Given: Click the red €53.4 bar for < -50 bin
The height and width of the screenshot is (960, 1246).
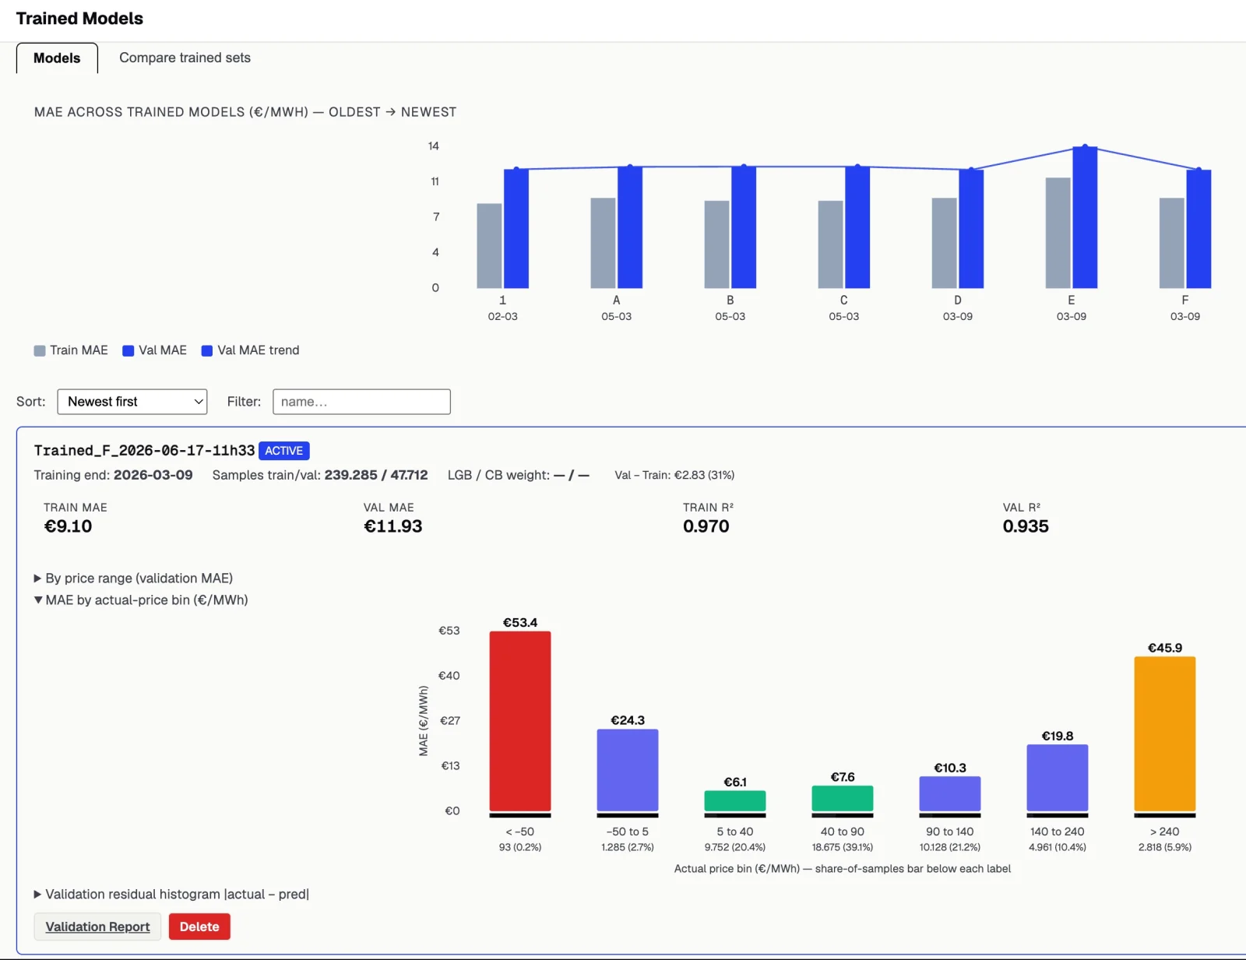Looking at the screenshot, I should coord(520,722).
